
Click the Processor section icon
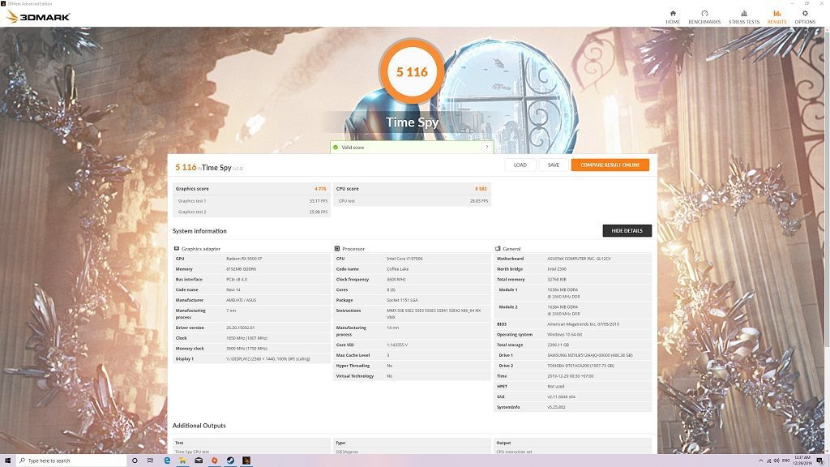pyautogui.click(x=337, y=248)
